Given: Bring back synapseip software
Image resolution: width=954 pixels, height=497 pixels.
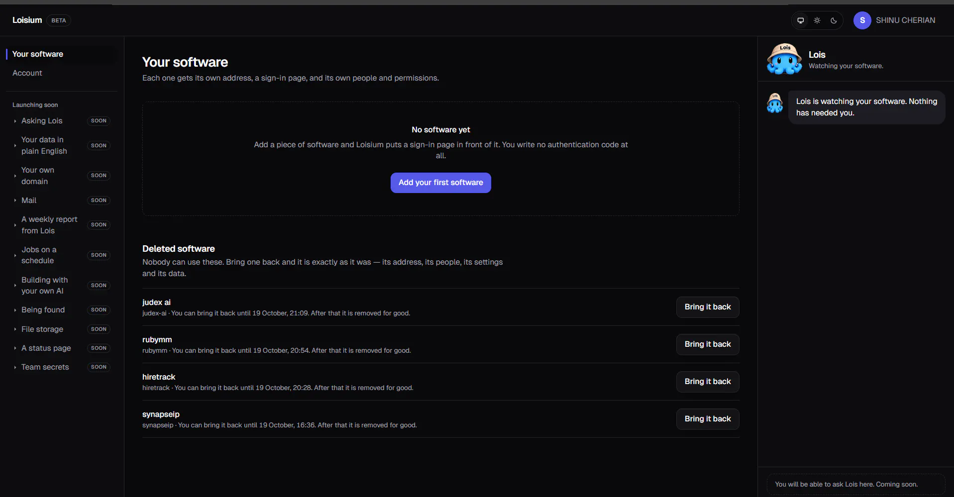Looking at the screenshot, I should 708,419.
